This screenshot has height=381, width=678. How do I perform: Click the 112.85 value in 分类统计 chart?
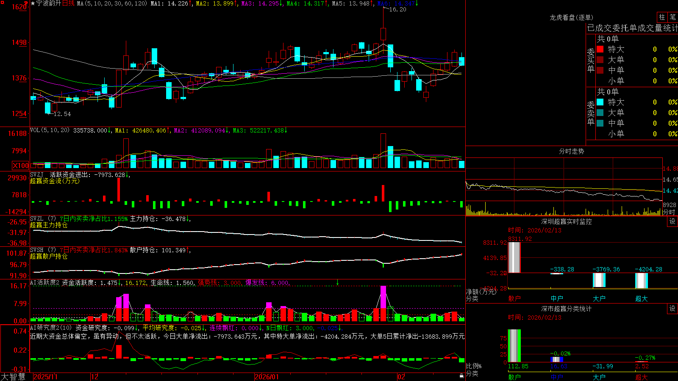click(x=518, y=366)
